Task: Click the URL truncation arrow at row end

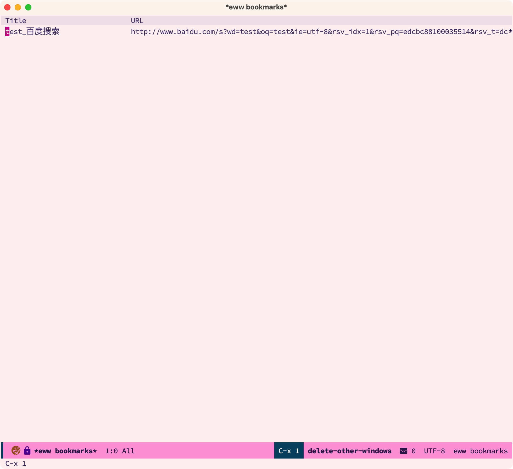Action: tap(510, 31)
